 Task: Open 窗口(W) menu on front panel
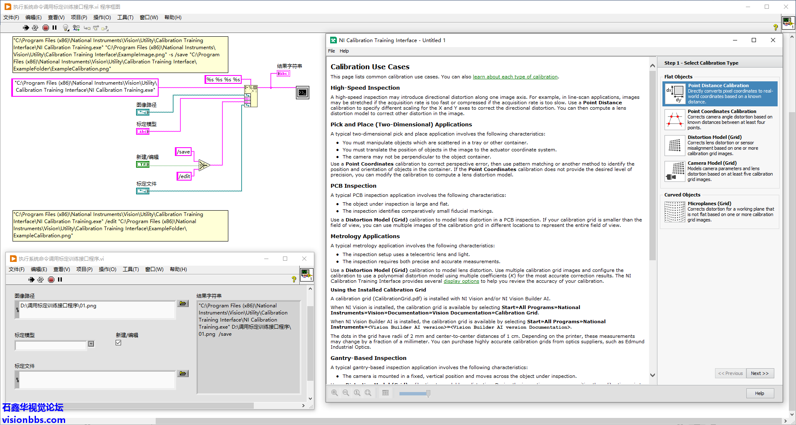154,269
